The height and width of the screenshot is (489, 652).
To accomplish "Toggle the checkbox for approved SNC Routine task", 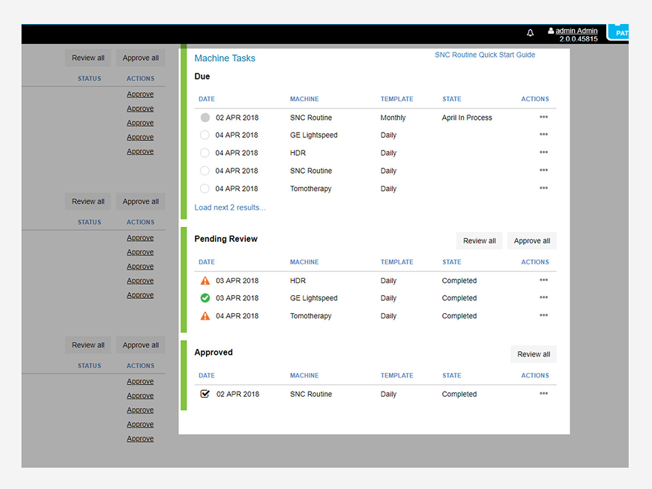I will [x=205, y=393].
